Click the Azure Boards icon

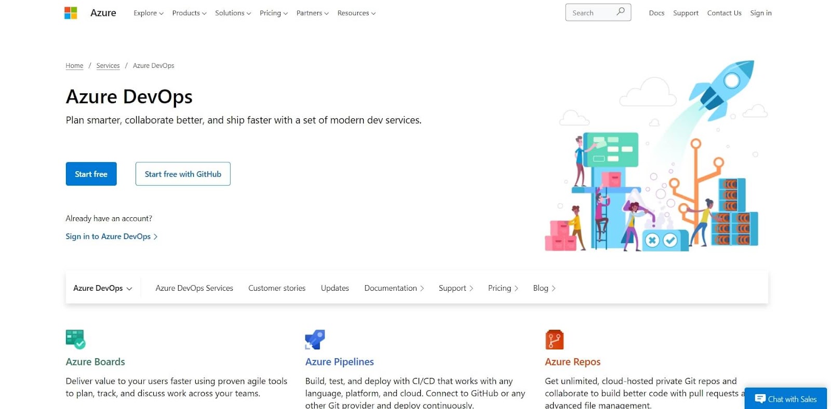tap(76, 340)
